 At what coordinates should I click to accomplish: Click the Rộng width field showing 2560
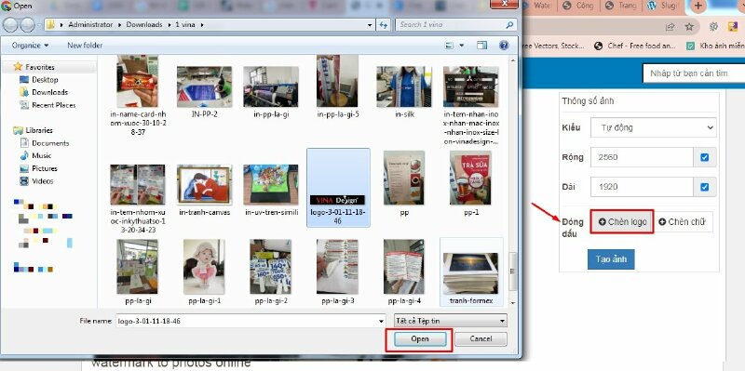642,157
